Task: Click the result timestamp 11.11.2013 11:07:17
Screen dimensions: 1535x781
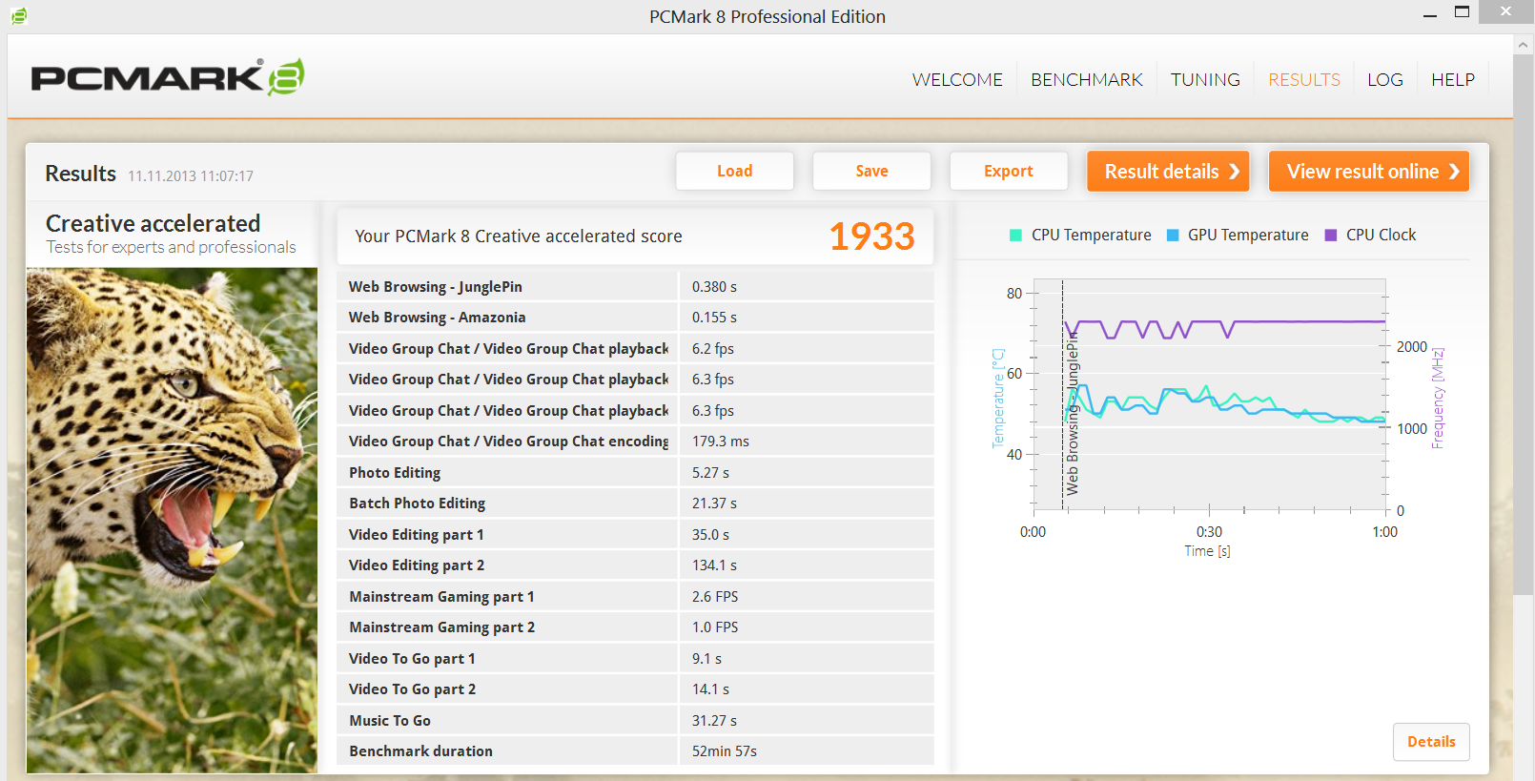Action: [191, 176]
